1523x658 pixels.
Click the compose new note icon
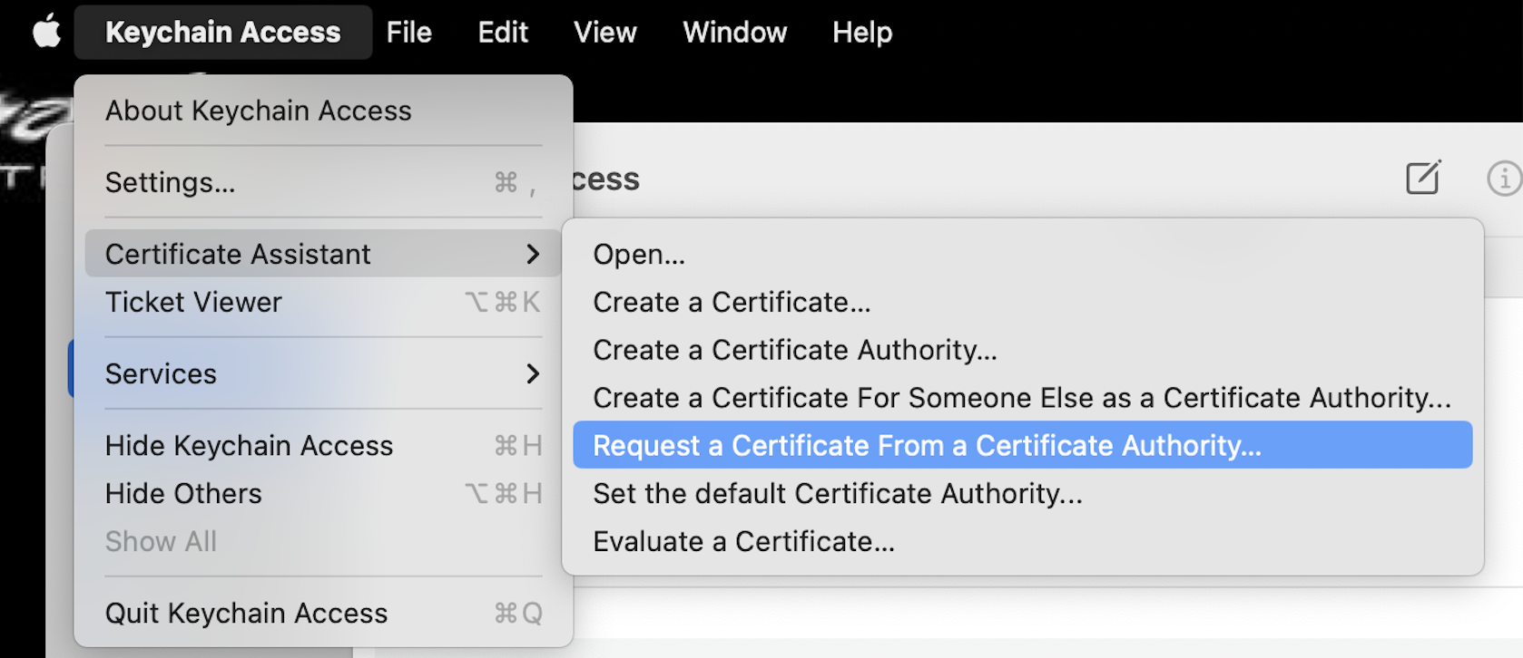tap(1422, 178)
